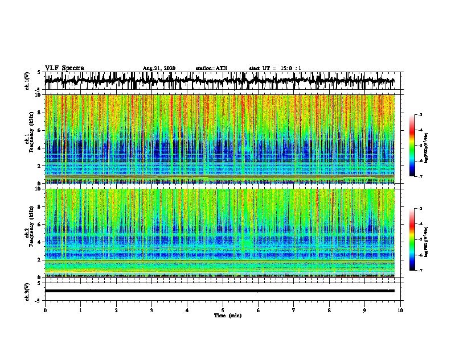Click the "5" tick on ch.1(V) waveform axis
The width and height of the screenshot is (451, 348).
[x=39, y=72]
